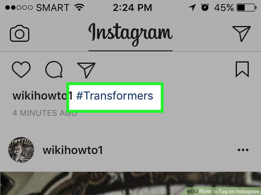Tap the comment speech bubble icon
Image resolution: width=261 pixels, height=195 pixels.
54,69
